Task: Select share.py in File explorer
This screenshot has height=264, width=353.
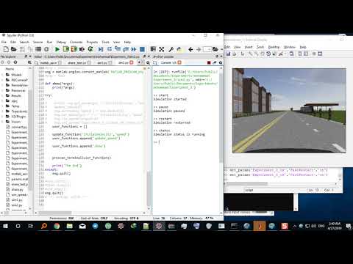Action: (15, 189)
